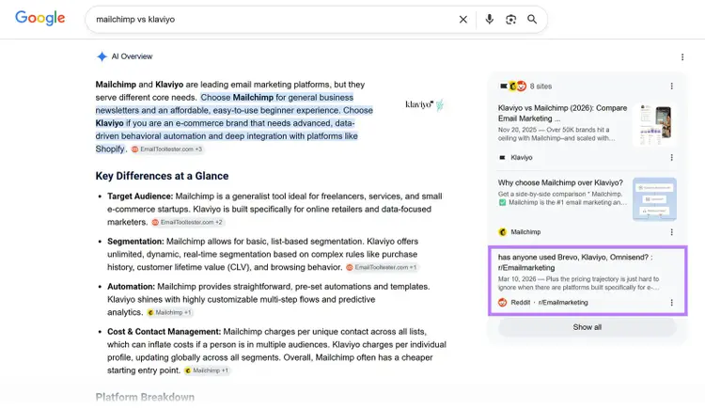Click Key Differences at a Glance heading
Viewport: 705px width, 409px height.
(x=162, y=176)
